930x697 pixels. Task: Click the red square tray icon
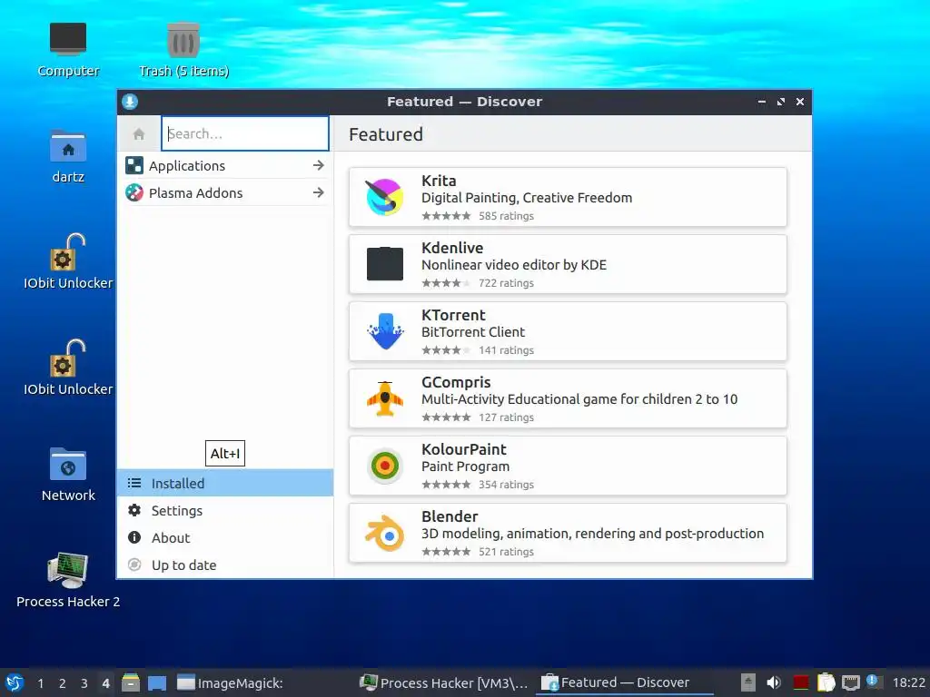(x=801, y=682)
